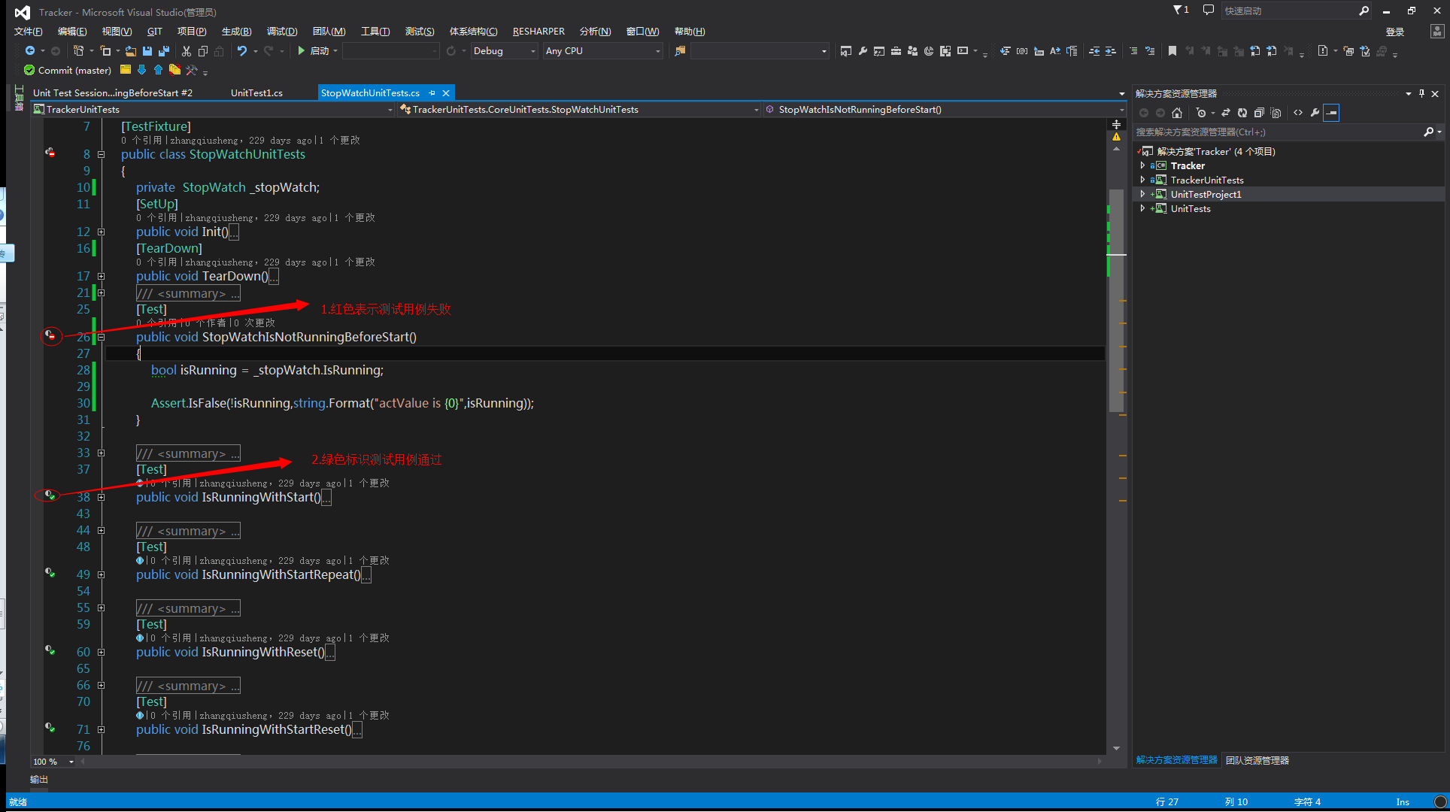Collapse the StopWatchIsNotRunningBeforeStart method body
The height and width of the screenshot is (812, 1450).
pyautogui.click(x=101, y=337)
